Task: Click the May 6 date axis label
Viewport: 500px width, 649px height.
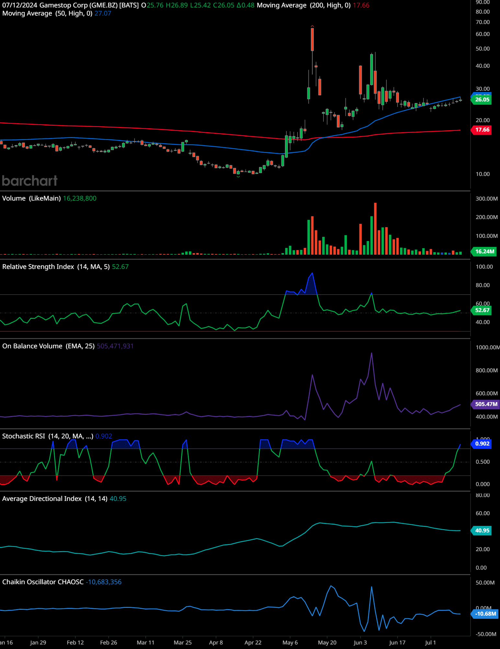Action: (x=290, y=643)
